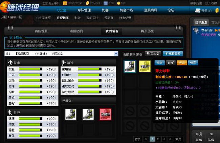Jump to page 2 in pagination
The width and height of the screenshot is (220, 143).
pyautogui.click(x=158, y=139)
